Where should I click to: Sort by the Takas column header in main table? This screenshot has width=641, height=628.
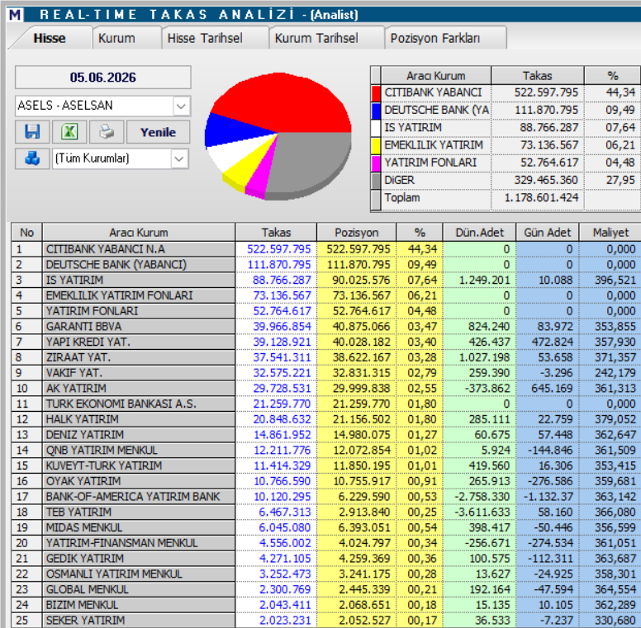(277, 233)
